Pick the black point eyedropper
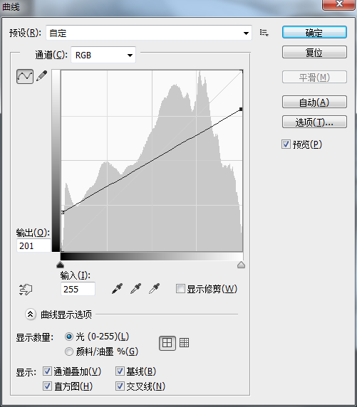The width and height of the screenshot is (357, 407). click(x=118, y=289)
